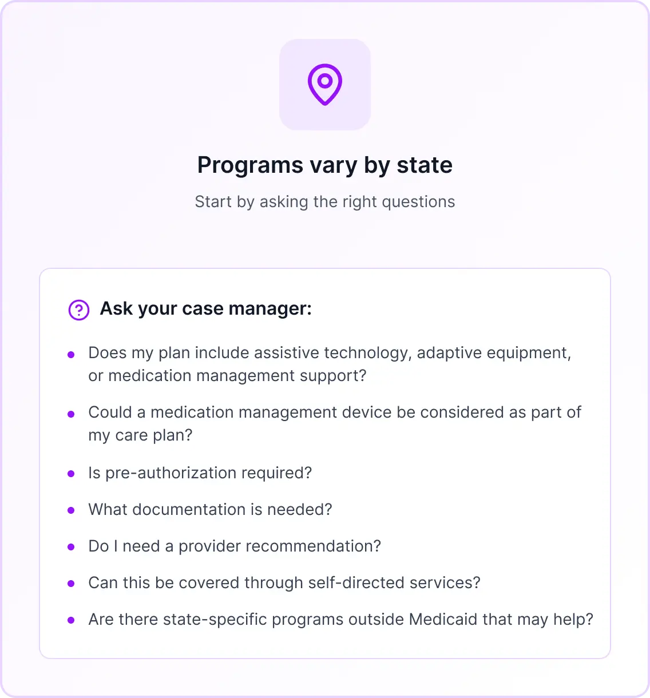
Task: Click the self-directed services question
Action: [284, 583]
